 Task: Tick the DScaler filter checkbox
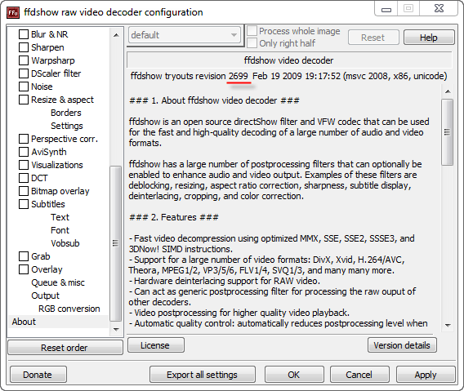coord(24,73)
